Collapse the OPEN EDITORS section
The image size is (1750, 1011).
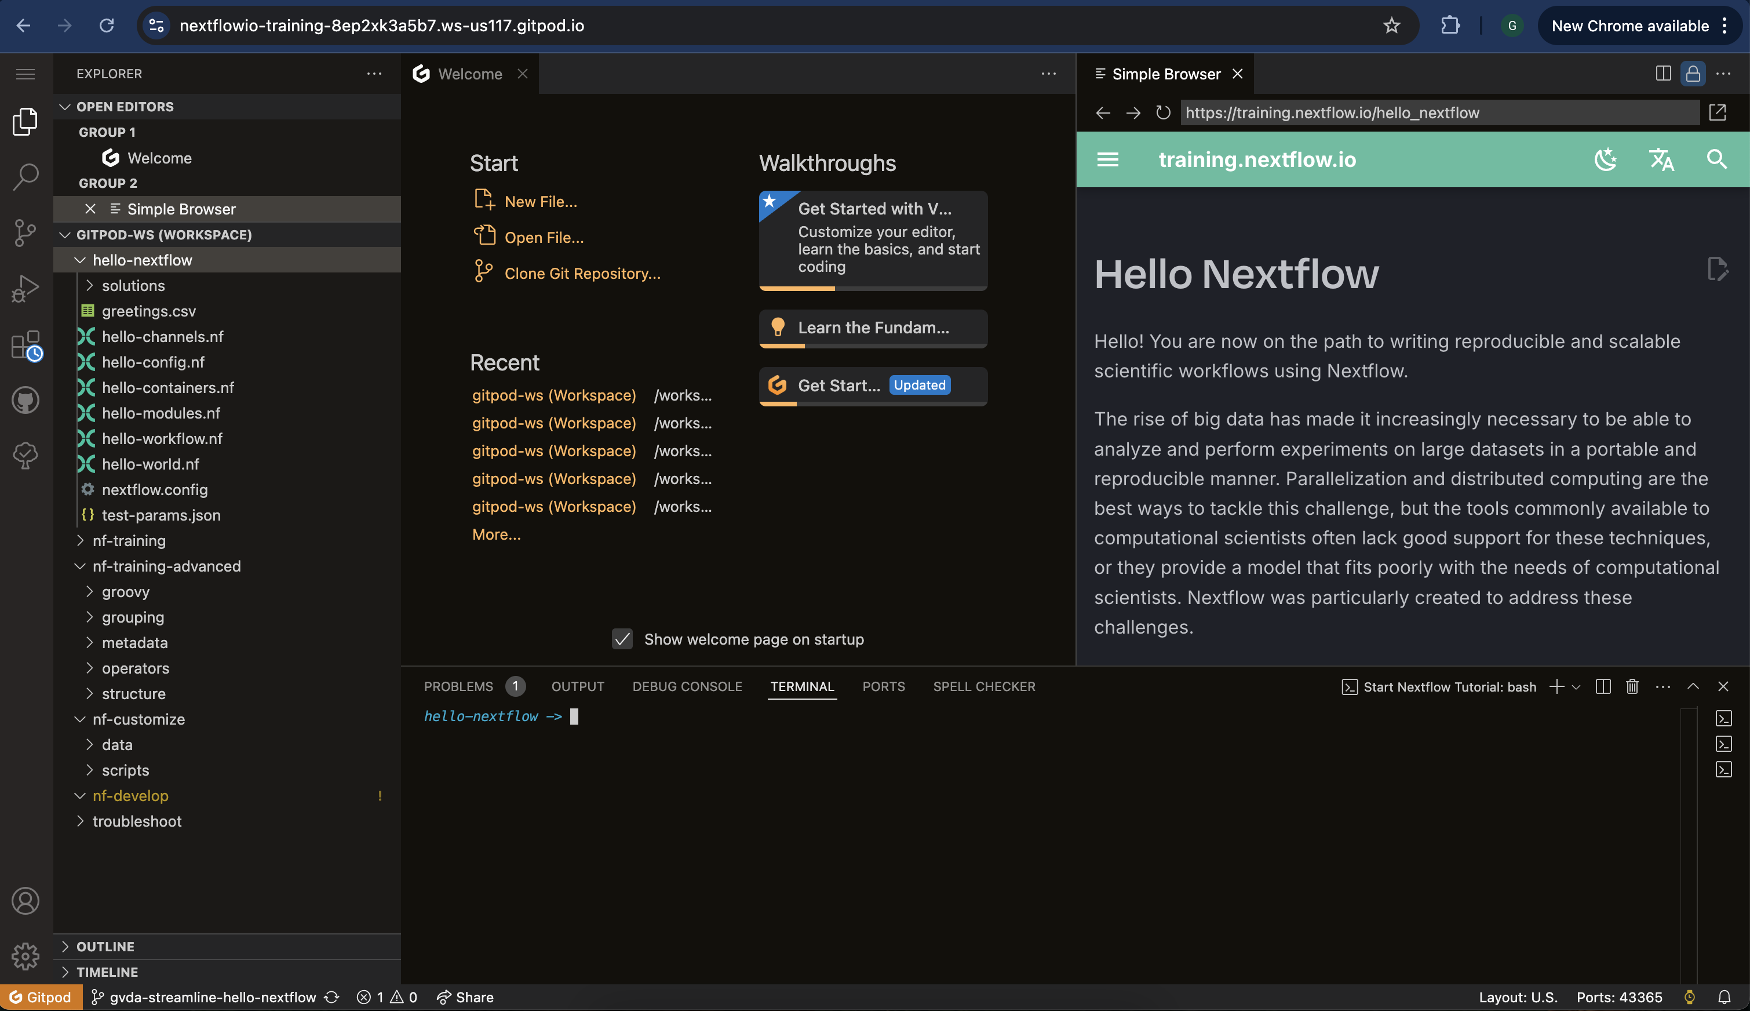coord(228,107)
